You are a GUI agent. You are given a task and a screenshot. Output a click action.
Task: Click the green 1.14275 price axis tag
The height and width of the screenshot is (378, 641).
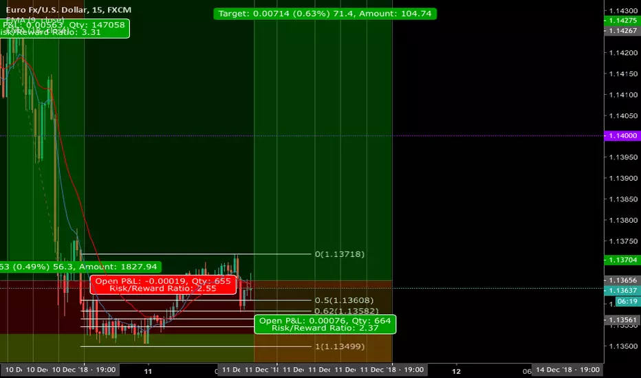click(622, 21)
